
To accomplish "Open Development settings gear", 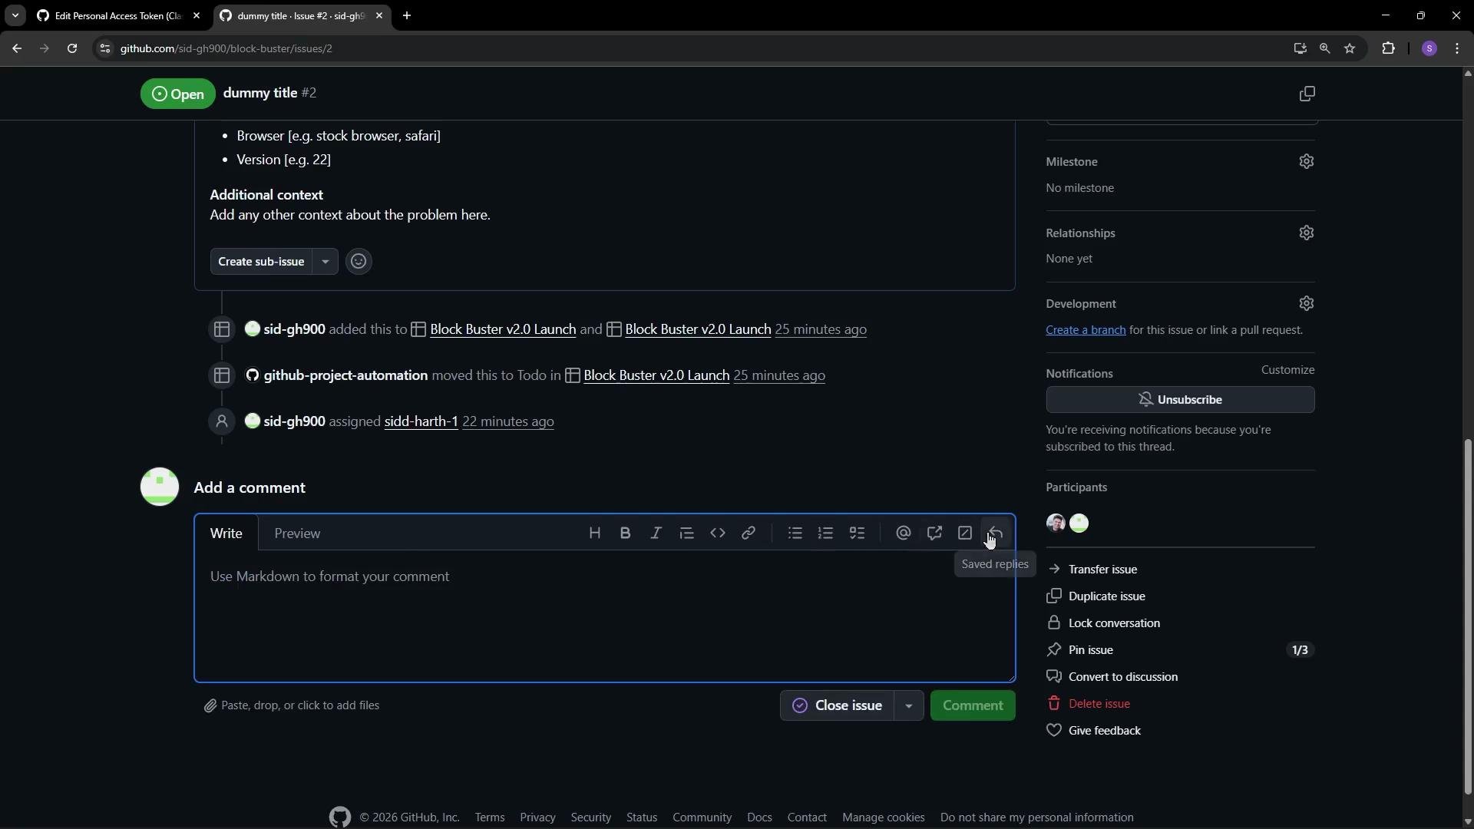I will tap(1306, 304).
